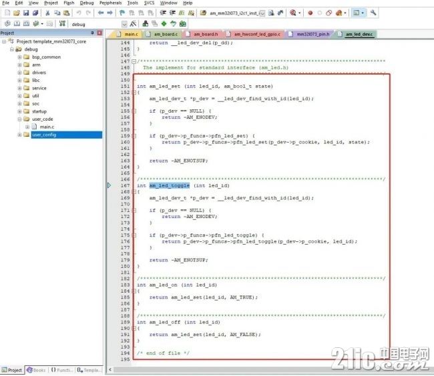Comment the selection with the comment icon
434x376 pixels.
click(182, 13)
